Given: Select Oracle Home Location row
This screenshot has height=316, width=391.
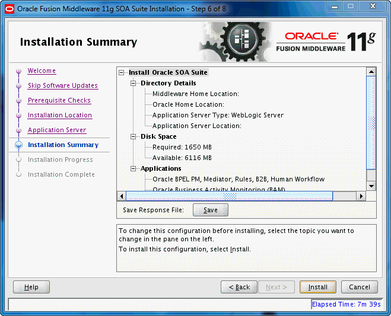Looking at the screenshot, I should 188,105.
